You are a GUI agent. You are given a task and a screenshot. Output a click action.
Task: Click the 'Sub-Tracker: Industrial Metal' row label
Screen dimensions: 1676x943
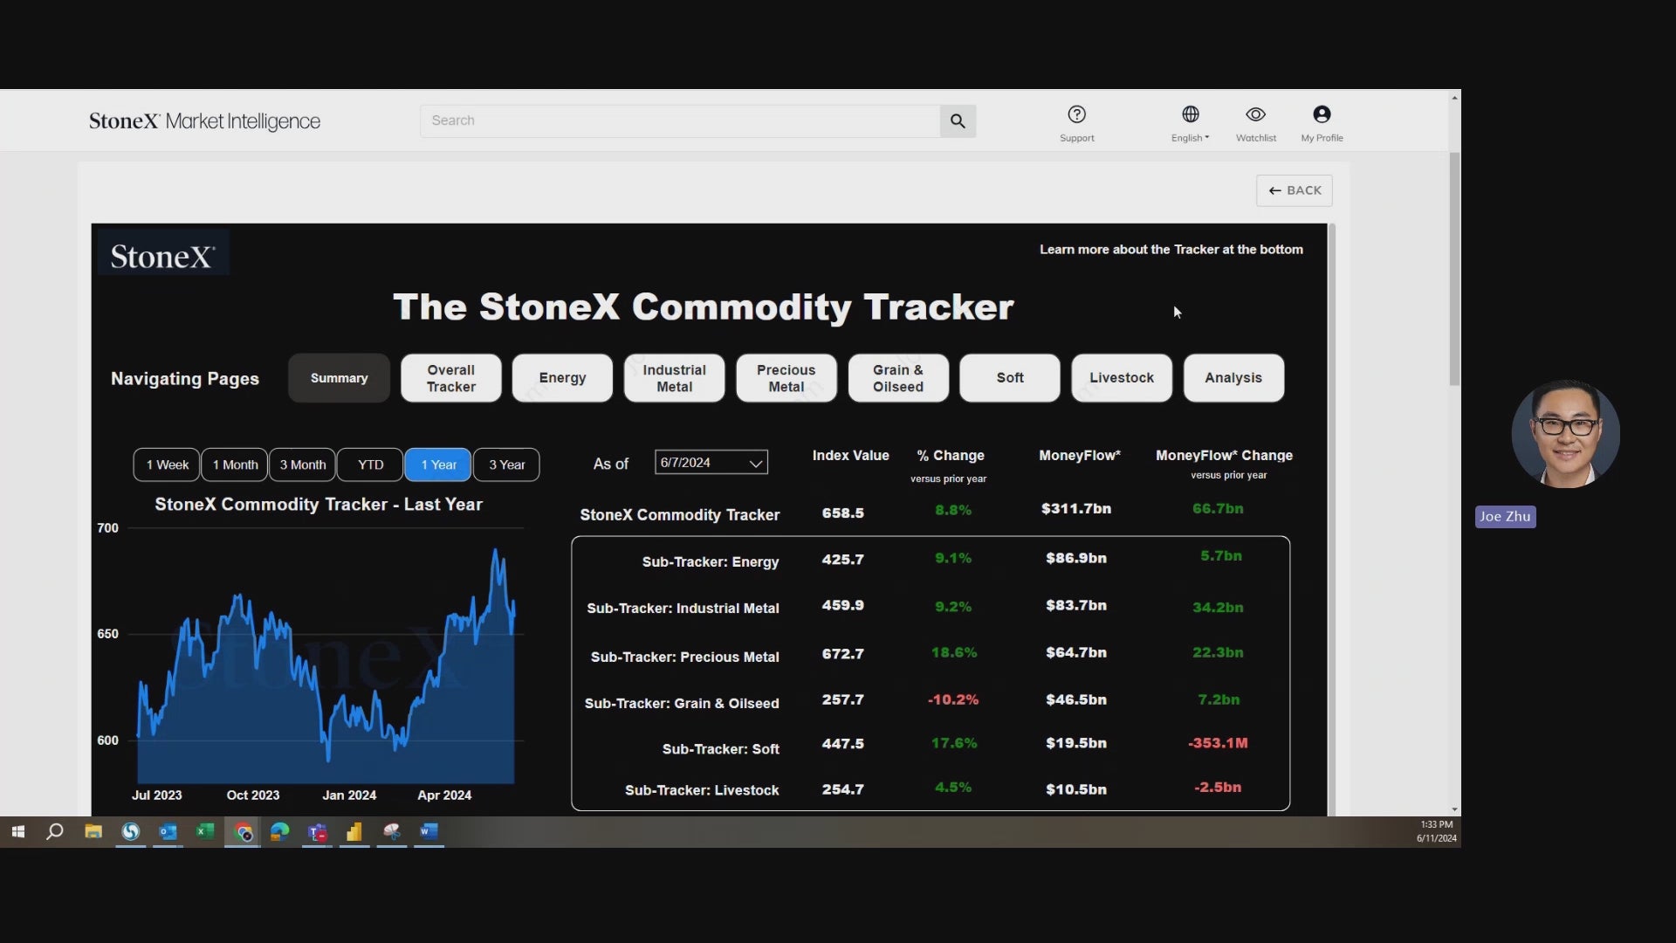(x=683, y=608)
